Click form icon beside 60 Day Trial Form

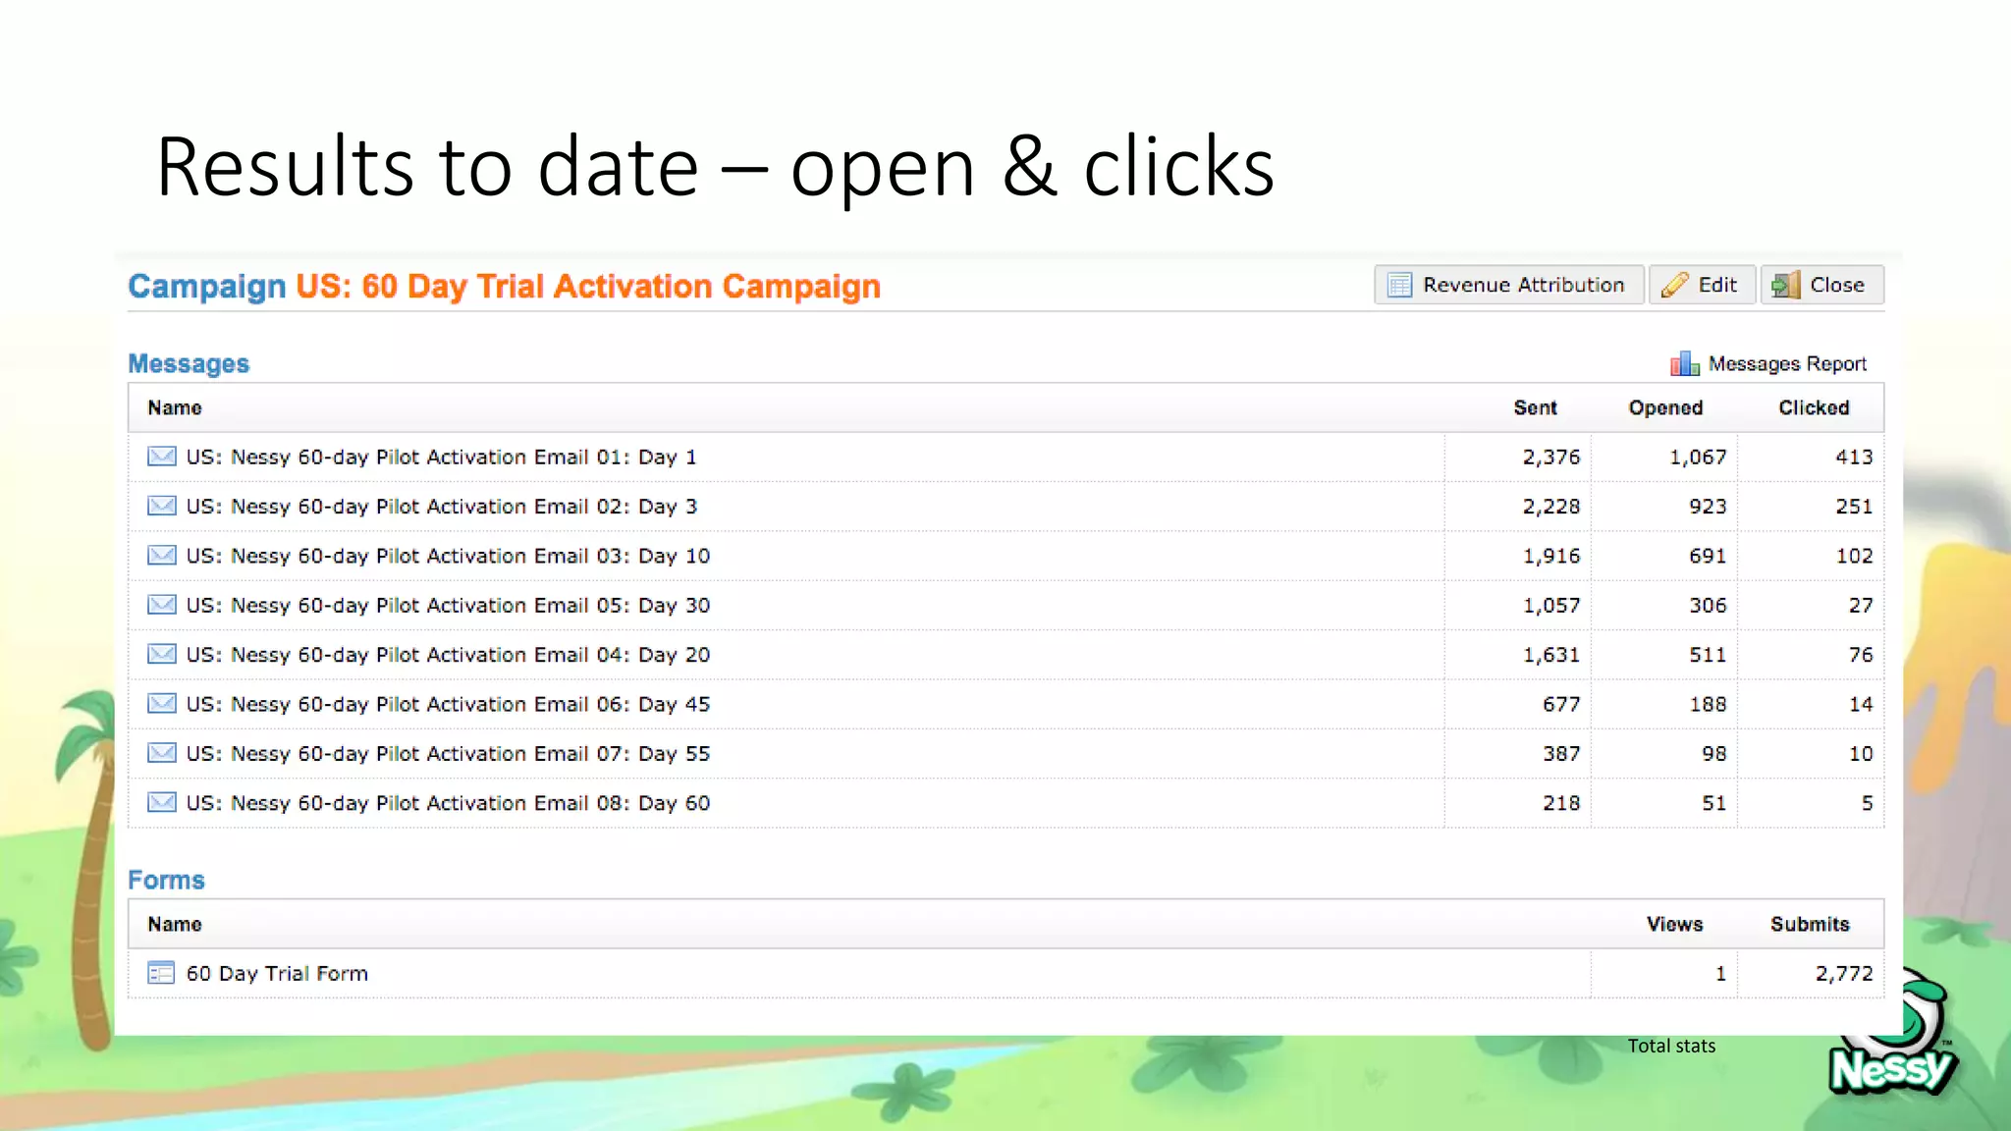point(161,973)
